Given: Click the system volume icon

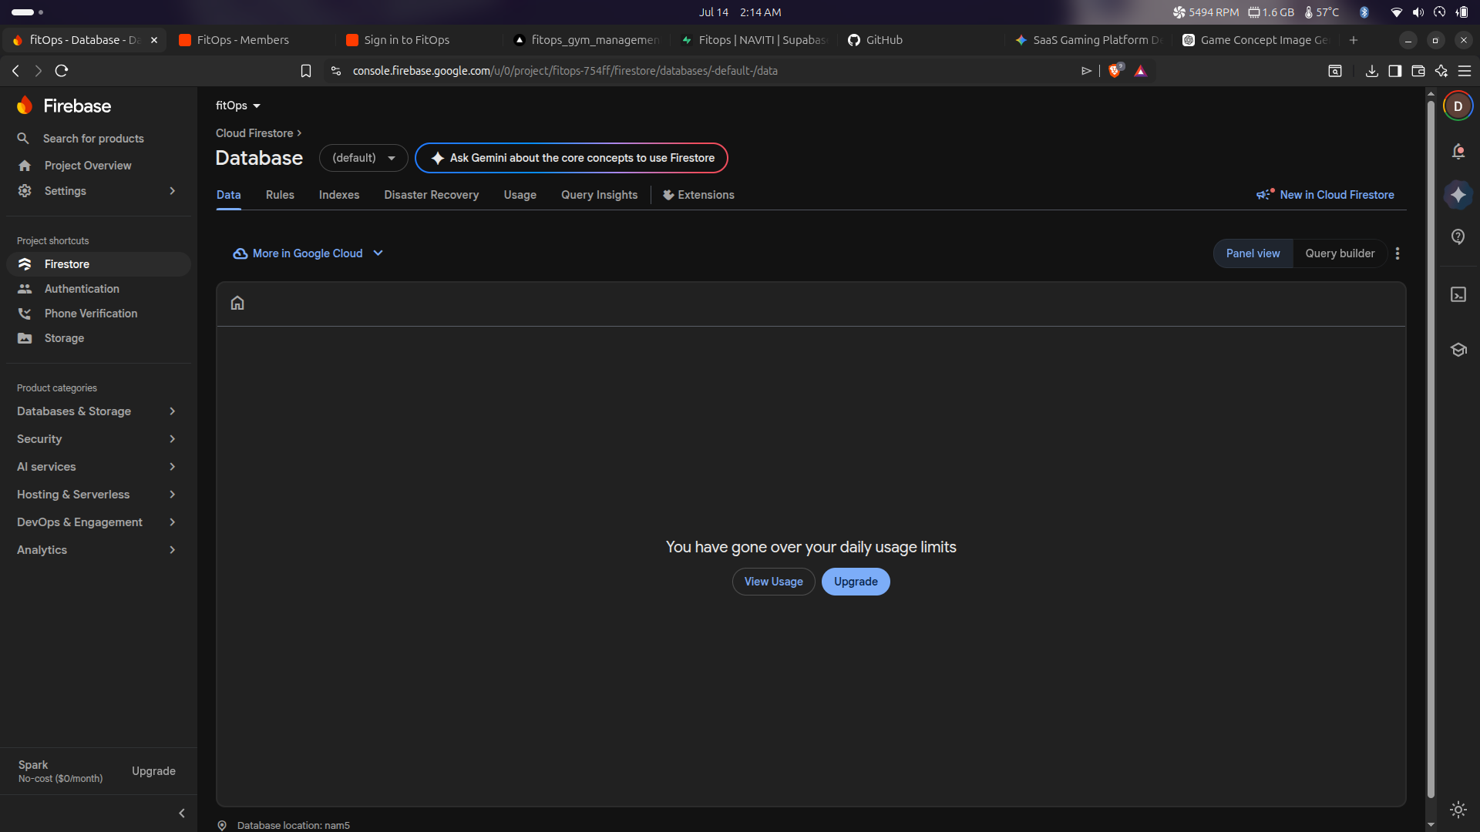Looking at the screenshot, I should pos(1418,12).
